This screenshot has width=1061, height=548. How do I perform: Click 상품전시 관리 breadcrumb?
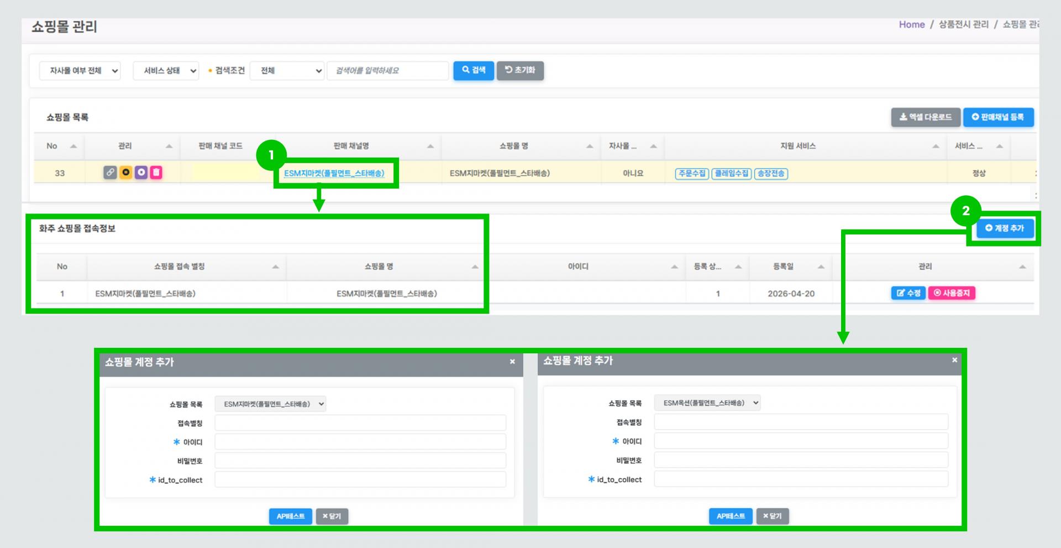[x=964, y=24]
